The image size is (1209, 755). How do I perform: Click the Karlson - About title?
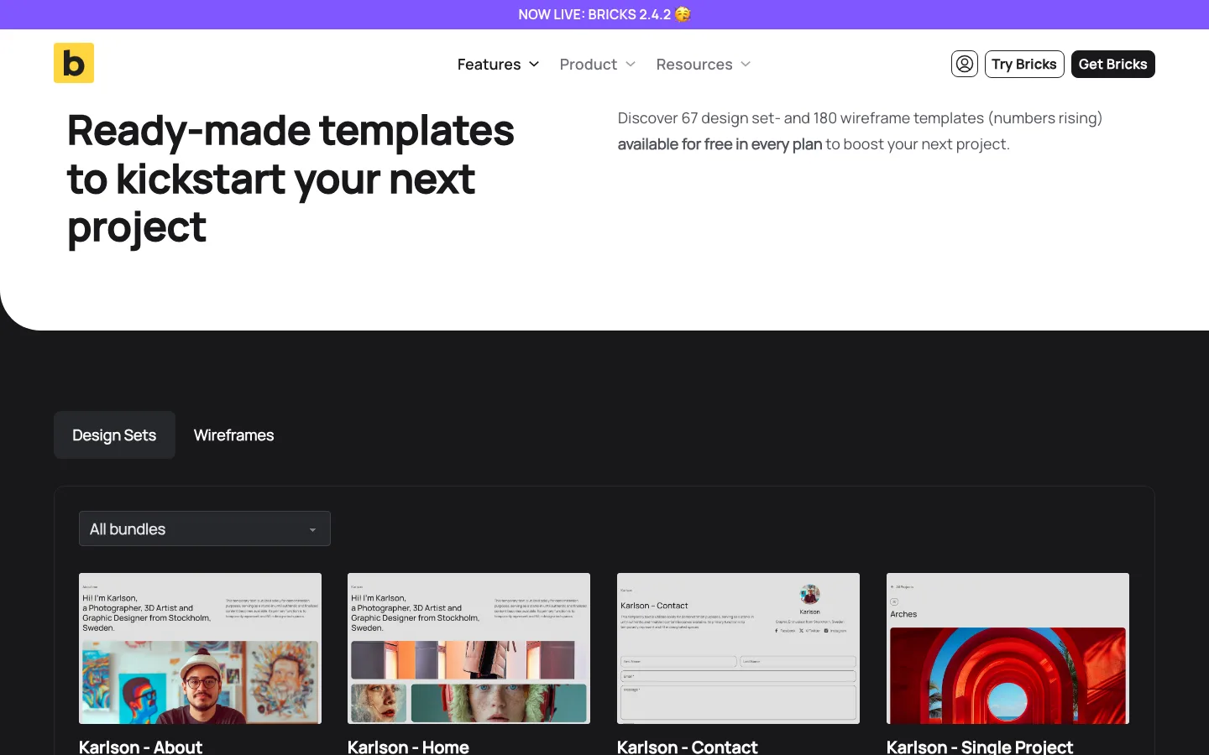pyautogui.click(x=140, y=746)
